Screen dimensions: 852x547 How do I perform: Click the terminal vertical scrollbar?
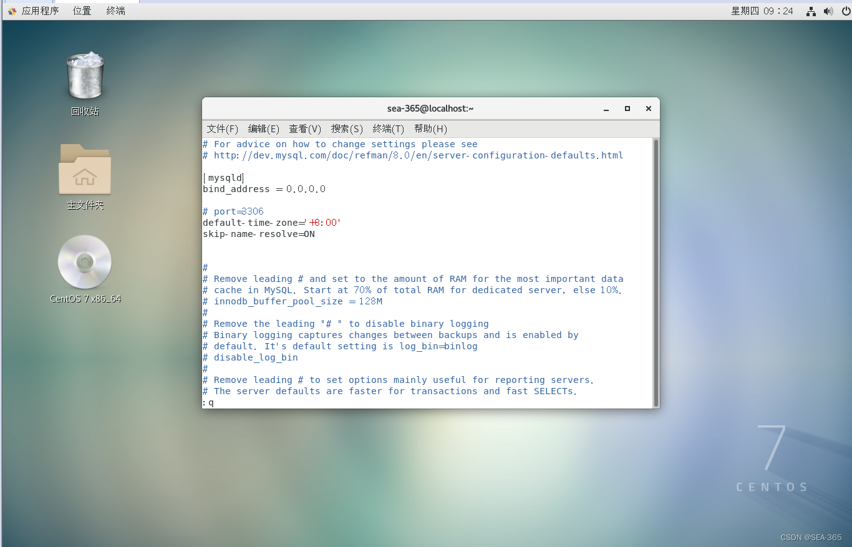656,273
